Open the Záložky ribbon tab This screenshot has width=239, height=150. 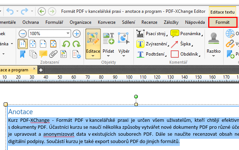171,22
